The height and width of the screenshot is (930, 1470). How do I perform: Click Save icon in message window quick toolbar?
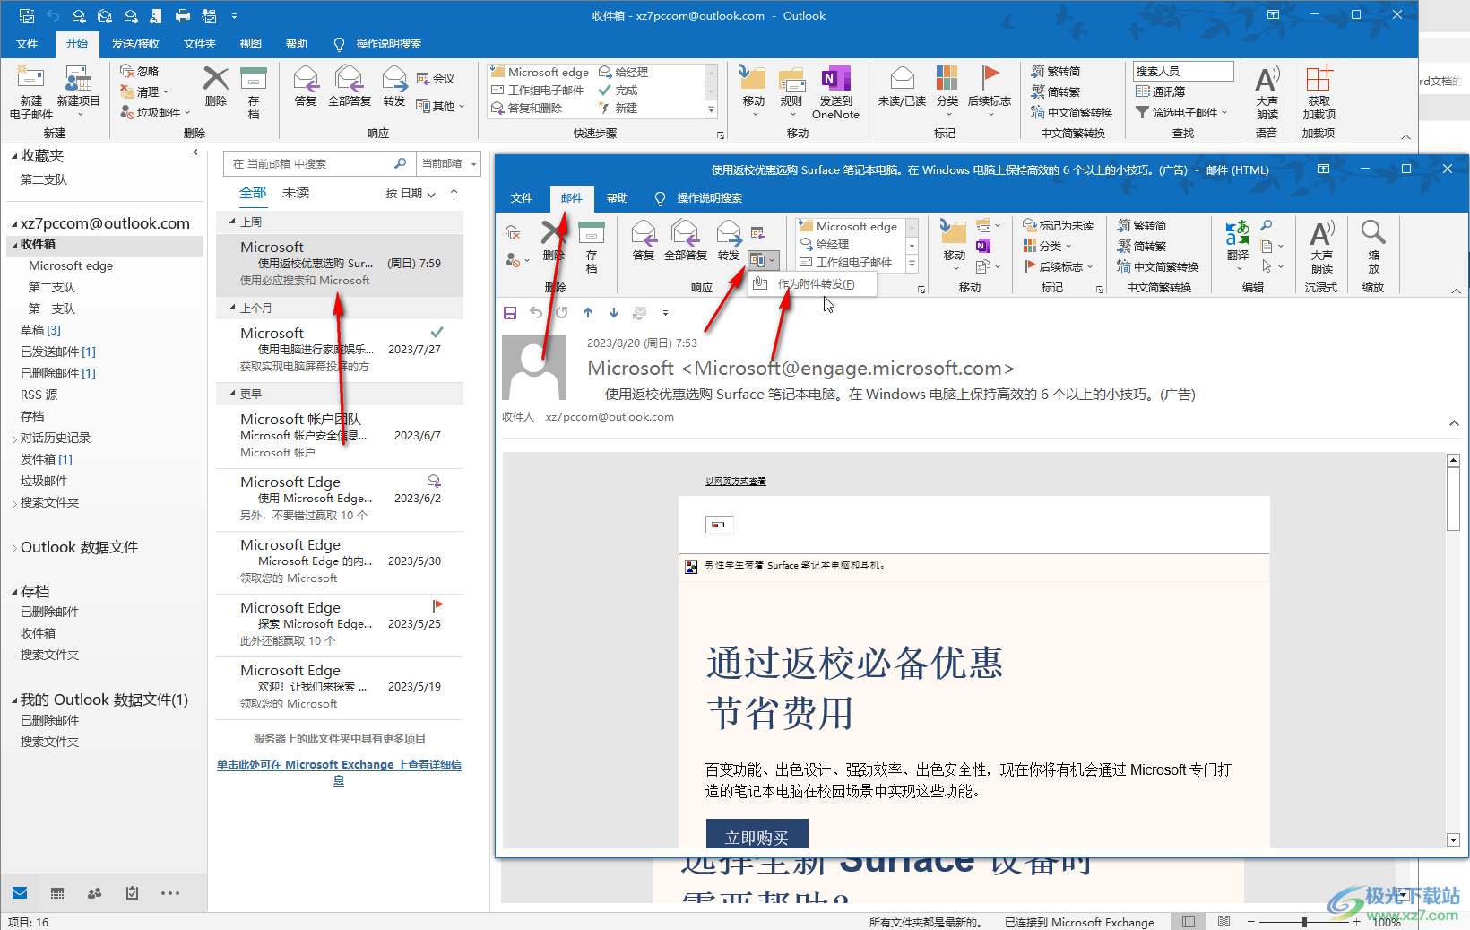pyautogui.click(x=510, y=312)
